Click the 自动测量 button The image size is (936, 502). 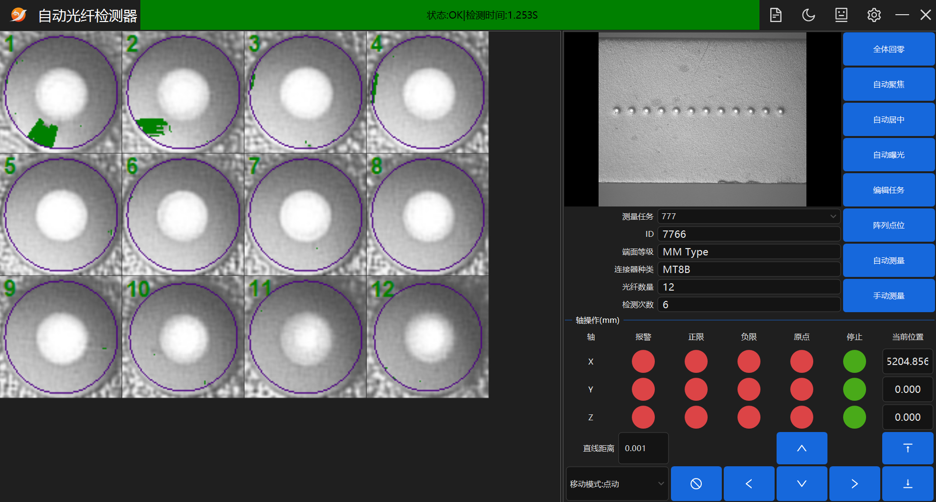tap(889, 260)
